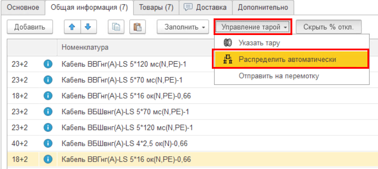Click the move row up arrow

click(72, 27)
